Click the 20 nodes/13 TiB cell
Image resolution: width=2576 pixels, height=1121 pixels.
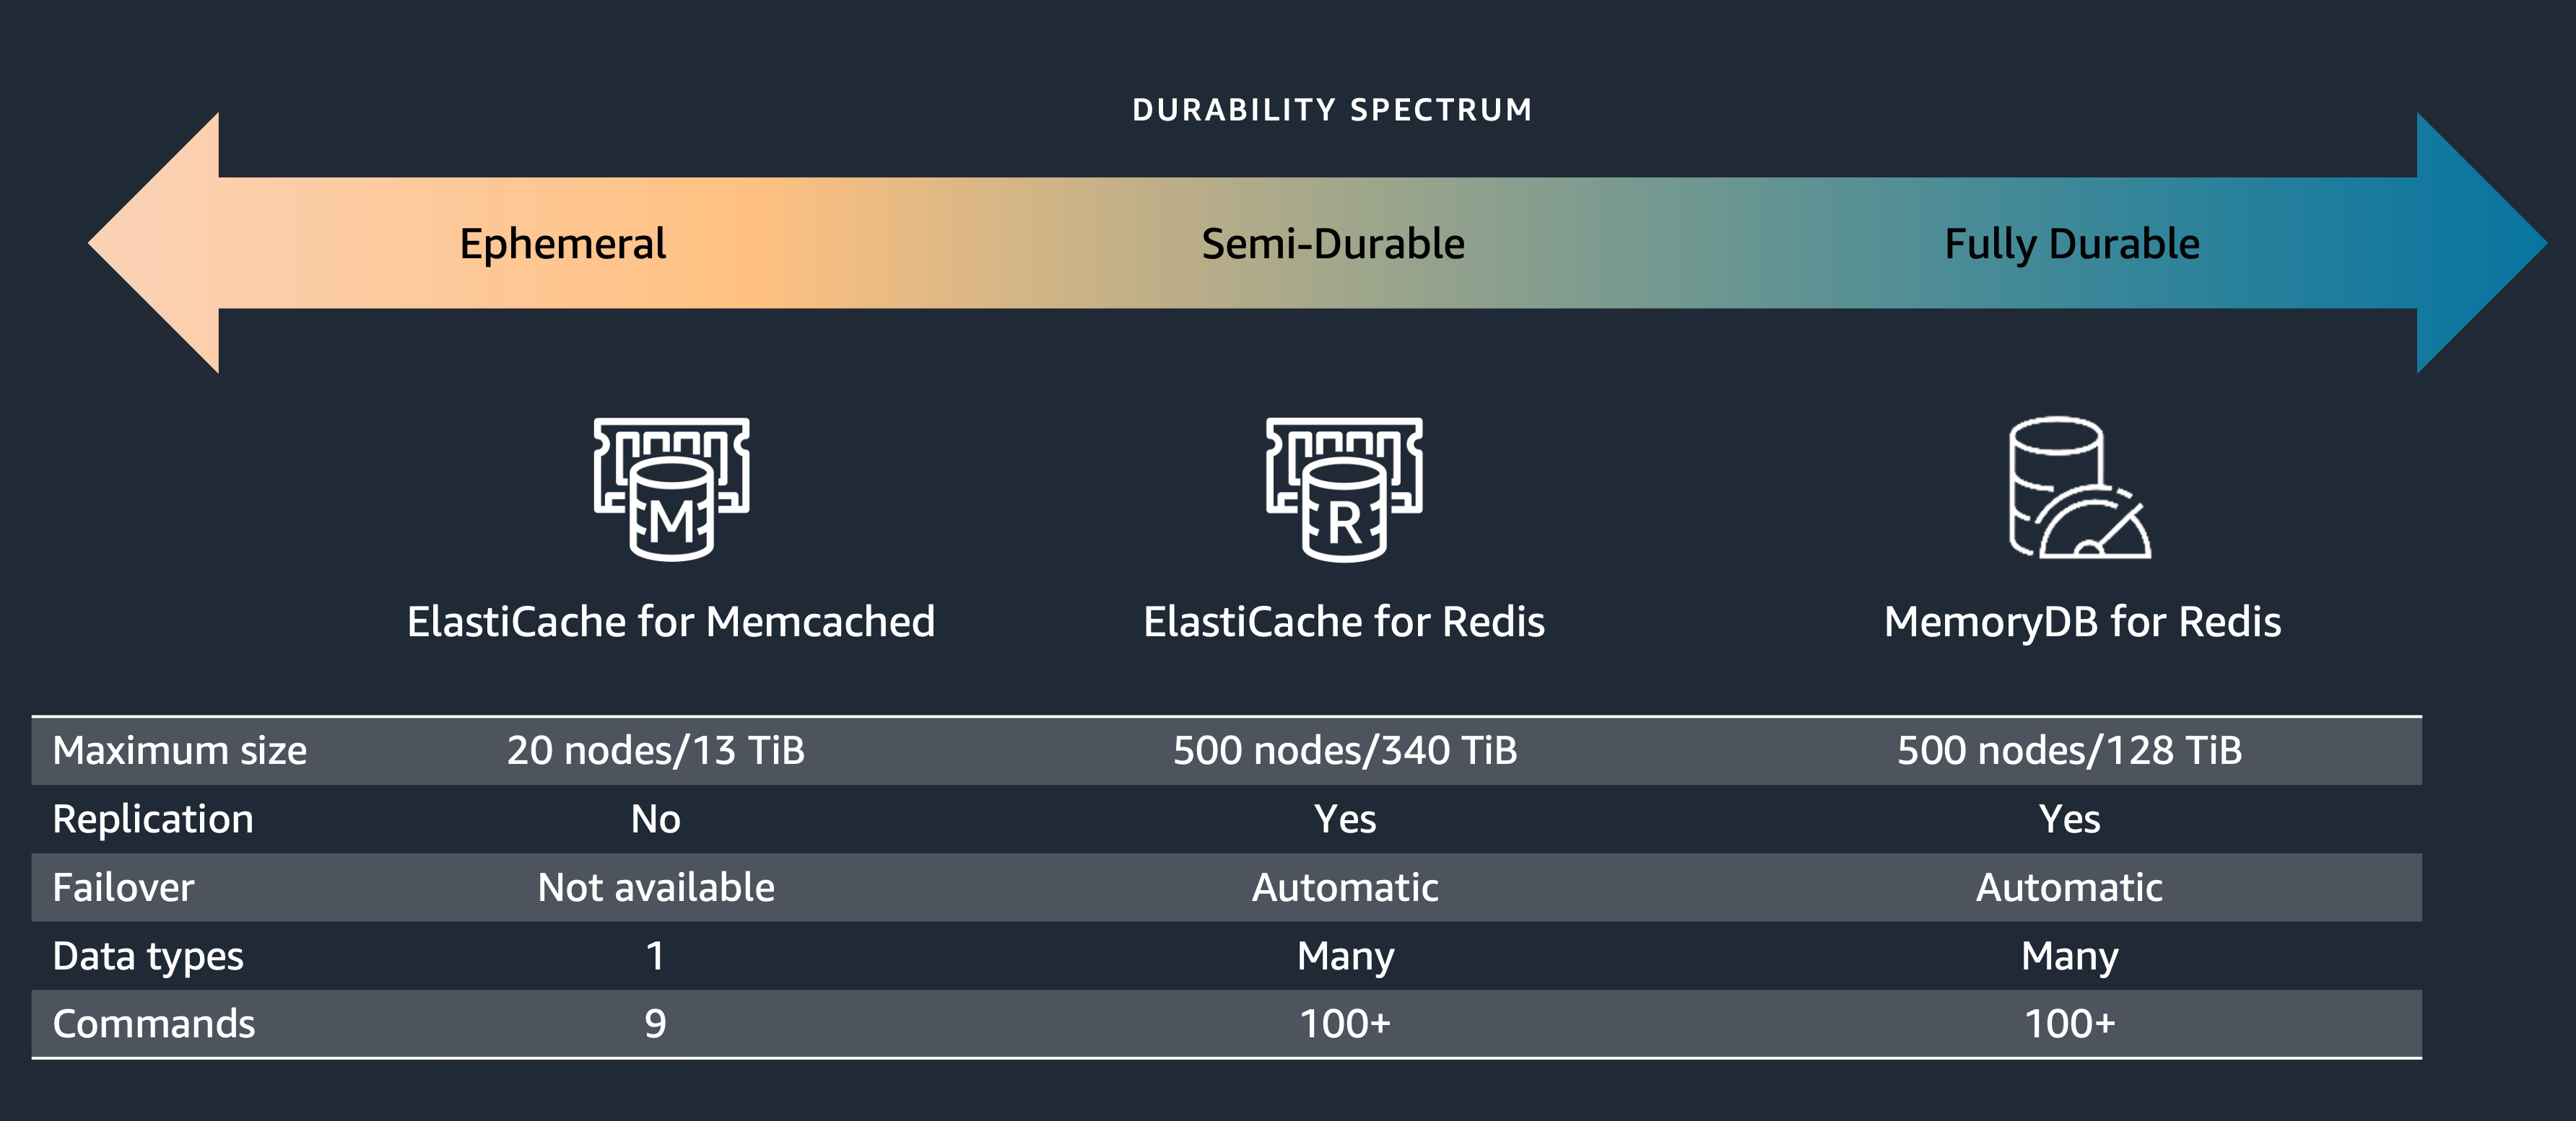pos(656,750)
